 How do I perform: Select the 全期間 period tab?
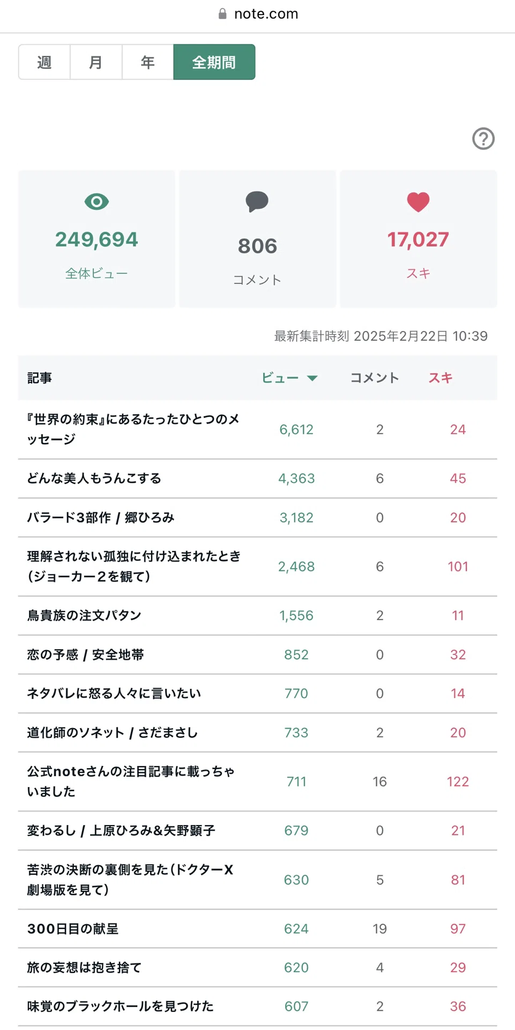click(214, 62)
